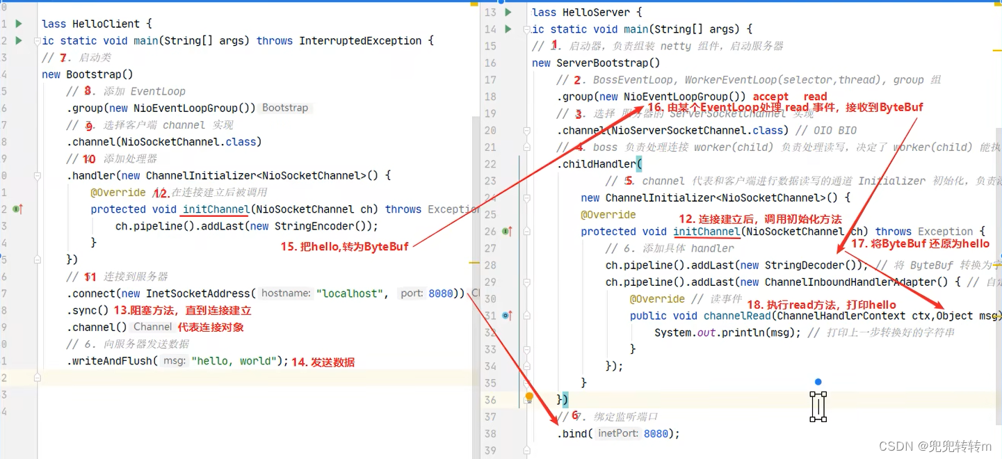Click Channel type hint after .channel()

click(152, 327)
